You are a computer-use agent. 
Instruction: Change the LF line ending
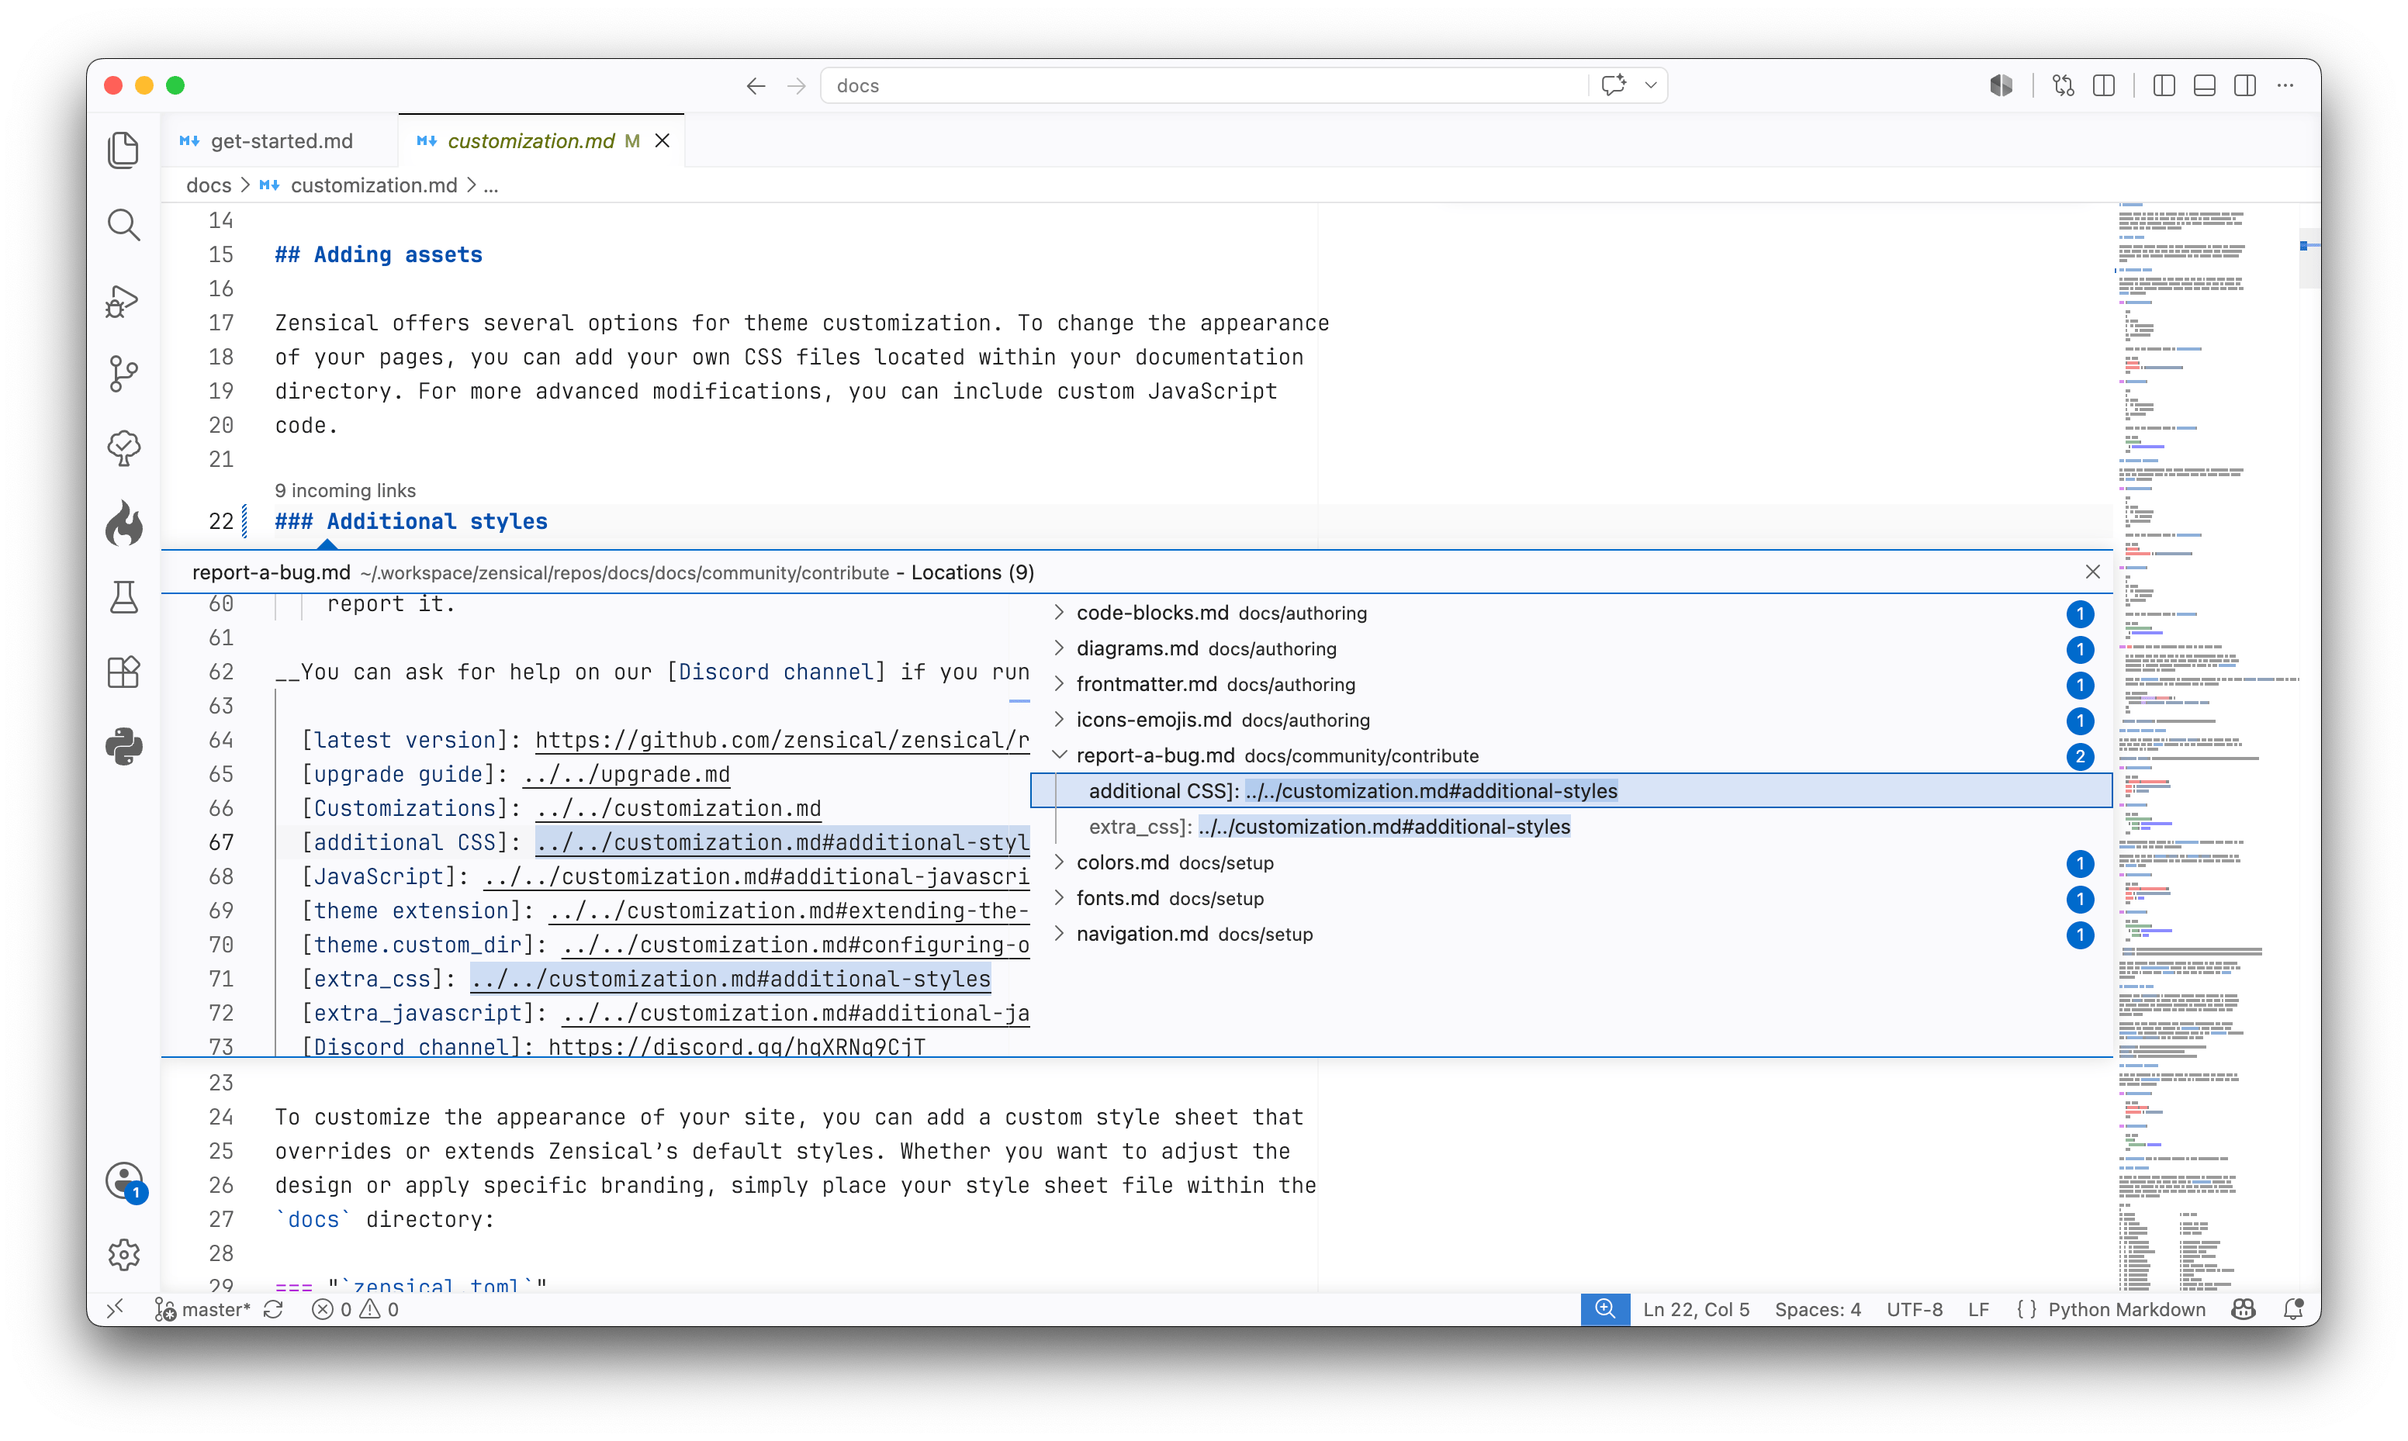[x=1978, y=1309]
